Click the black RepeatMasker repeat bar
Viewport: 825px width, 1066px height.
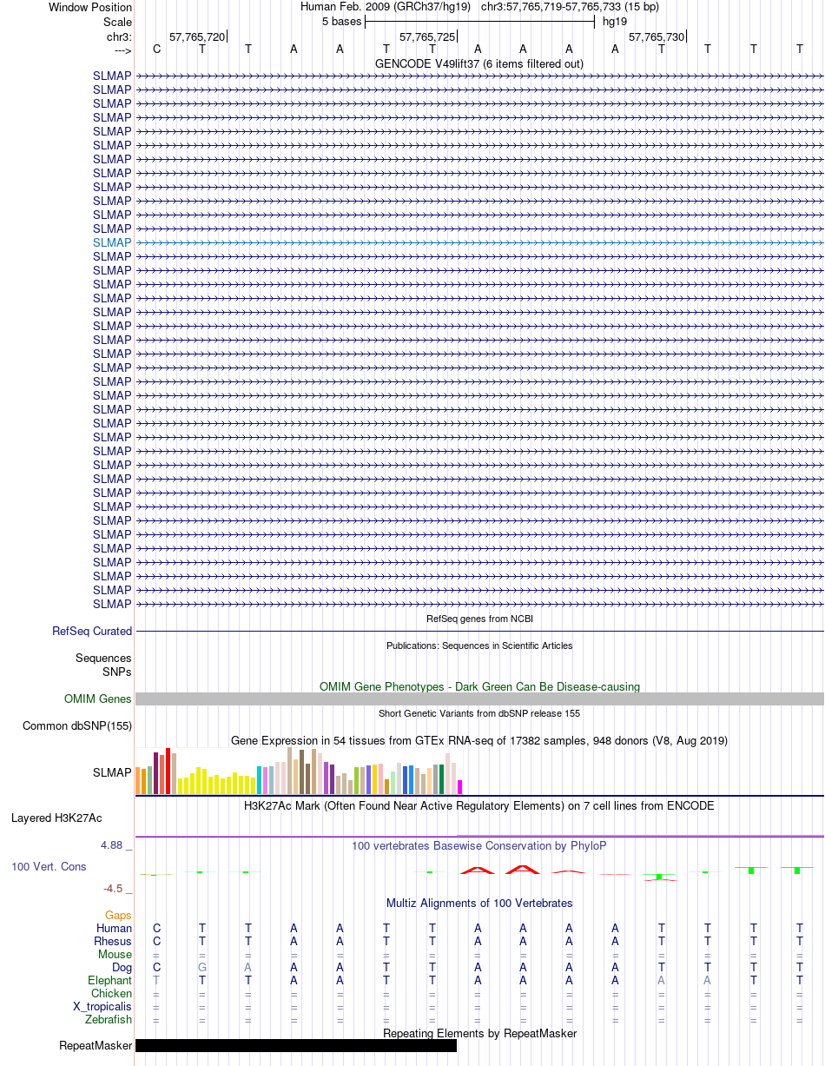[296, 1046]
